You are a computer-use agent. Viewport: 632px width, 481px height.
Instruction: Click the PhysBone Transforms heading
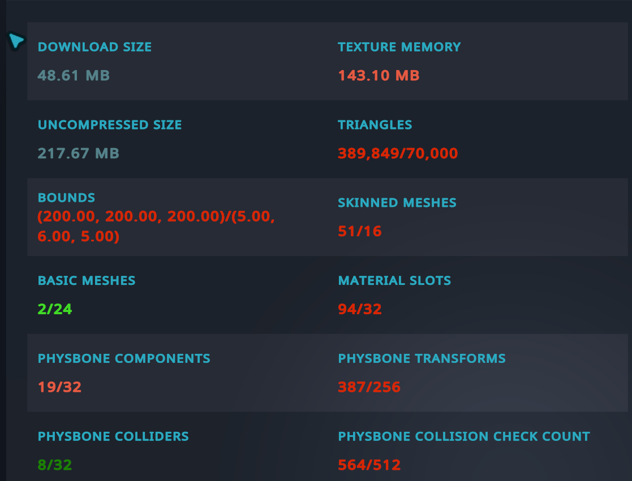(422, 359)
